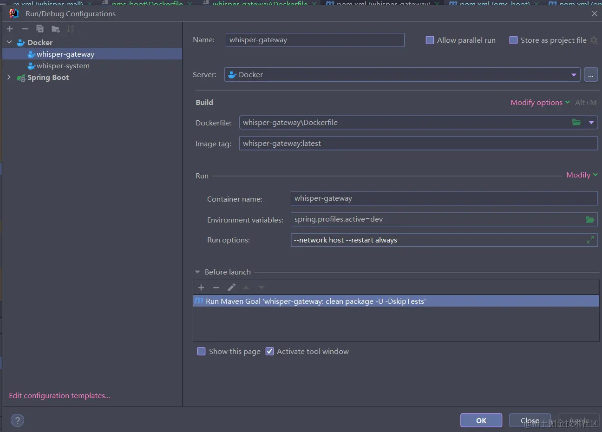The height and width of the screenshot is (432, 602).
Task: Click the Close button
Action: (530, 420)
